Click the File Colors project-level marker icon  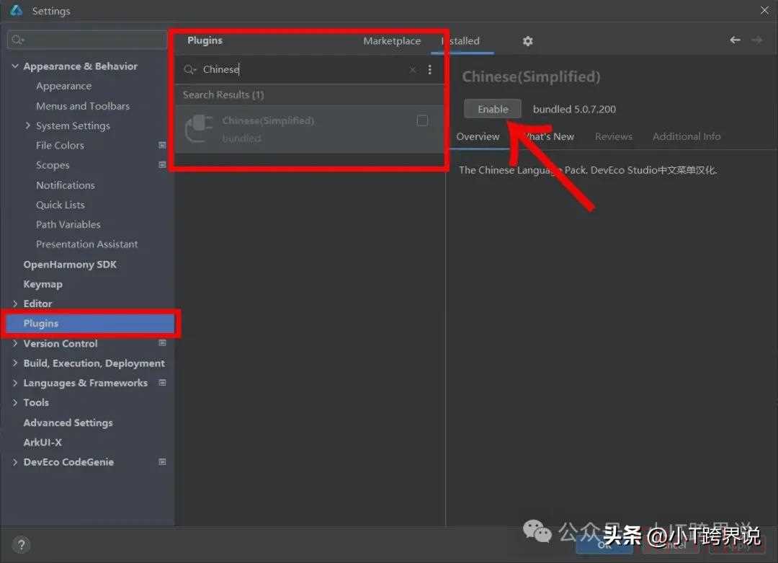tap(162, 145)
